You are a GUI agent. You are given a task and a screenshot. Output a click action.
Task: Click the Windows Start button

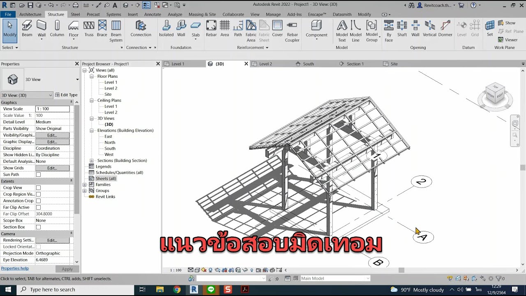(x=8, y=289)
